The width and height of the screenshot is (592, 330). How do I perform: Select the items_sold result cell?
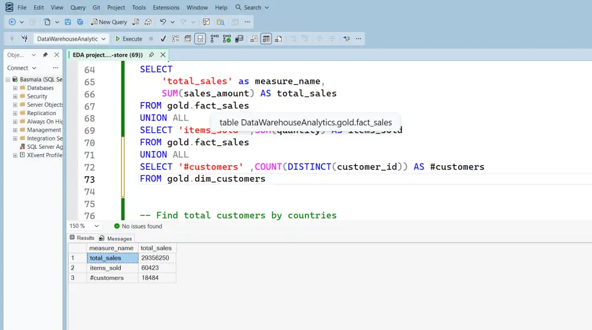click(112, 268)
